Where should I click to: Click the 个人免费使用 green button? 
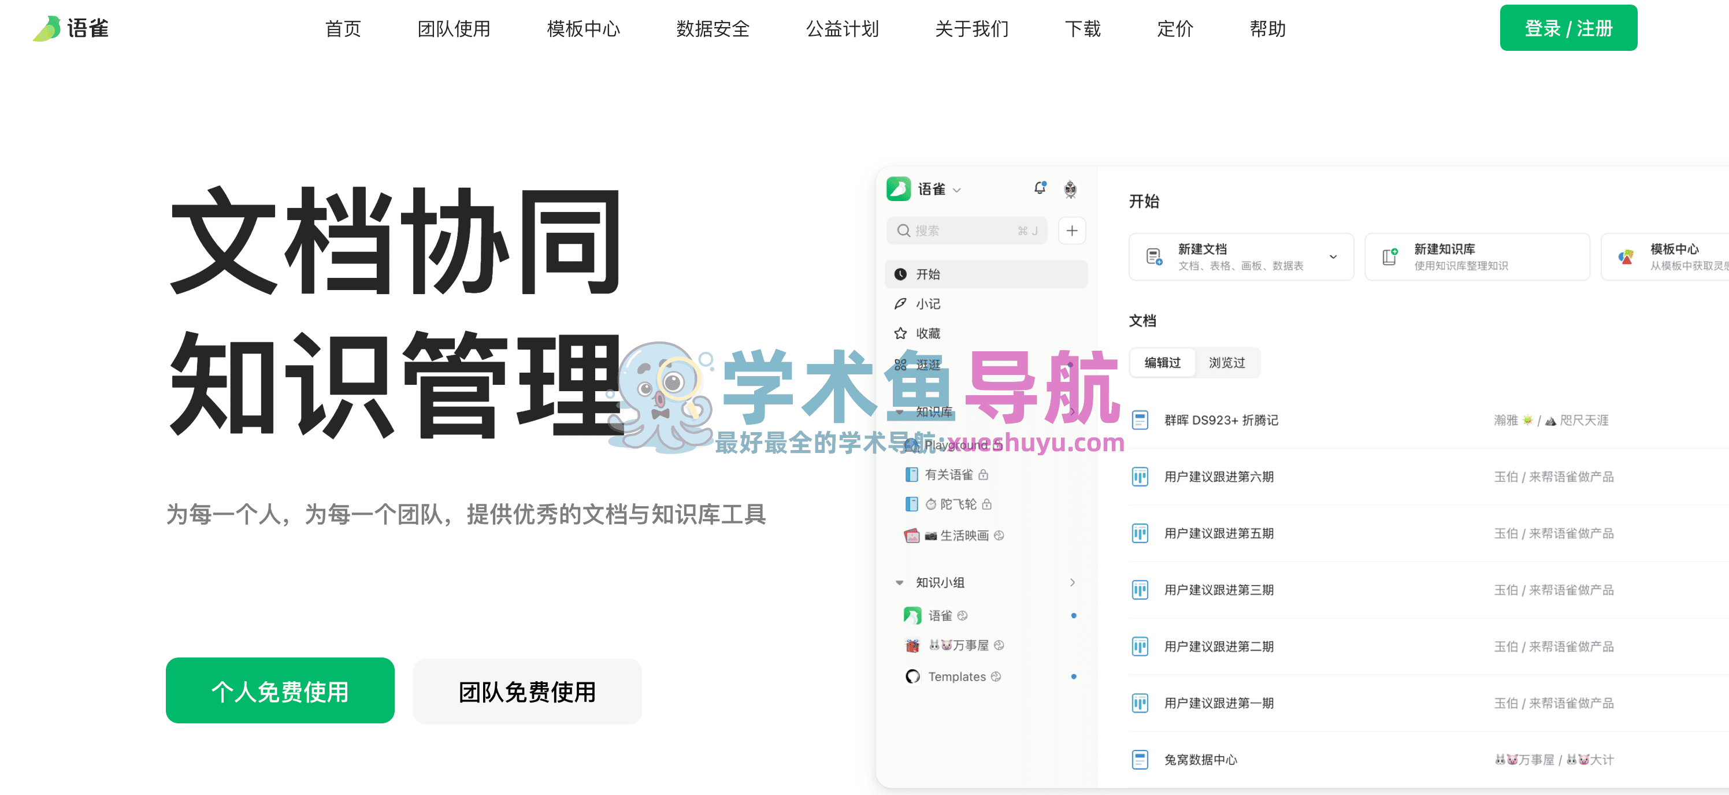(280, 691)
